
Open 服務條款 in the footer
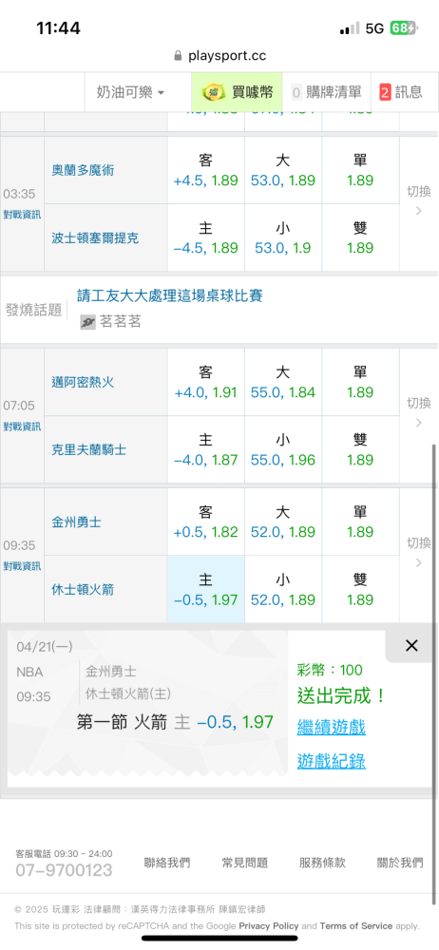(x=322, y=863)
